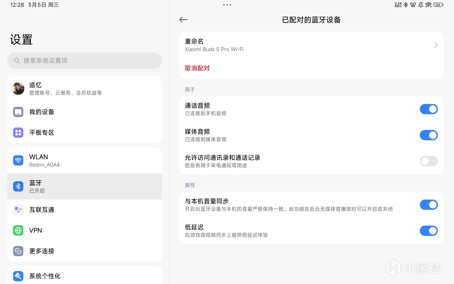This screenshot has height=284, width=454.
Task: Disable the 低延迟 toggle
Action: coord(429,231)
